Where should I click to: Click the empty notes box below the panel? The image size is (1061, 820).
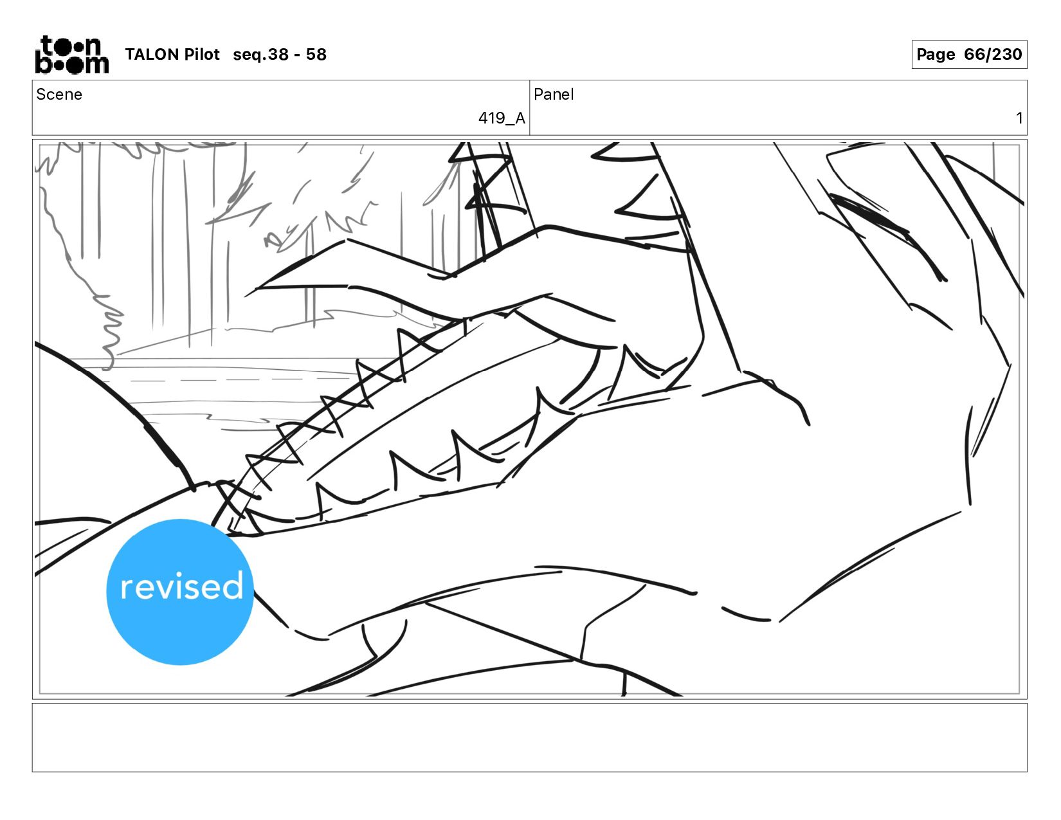(x=530, y=738)
